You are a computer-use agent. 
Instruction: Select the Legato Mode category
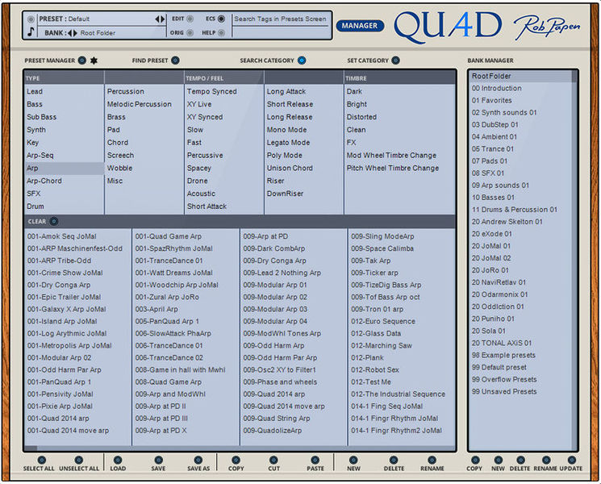(288, 143)
